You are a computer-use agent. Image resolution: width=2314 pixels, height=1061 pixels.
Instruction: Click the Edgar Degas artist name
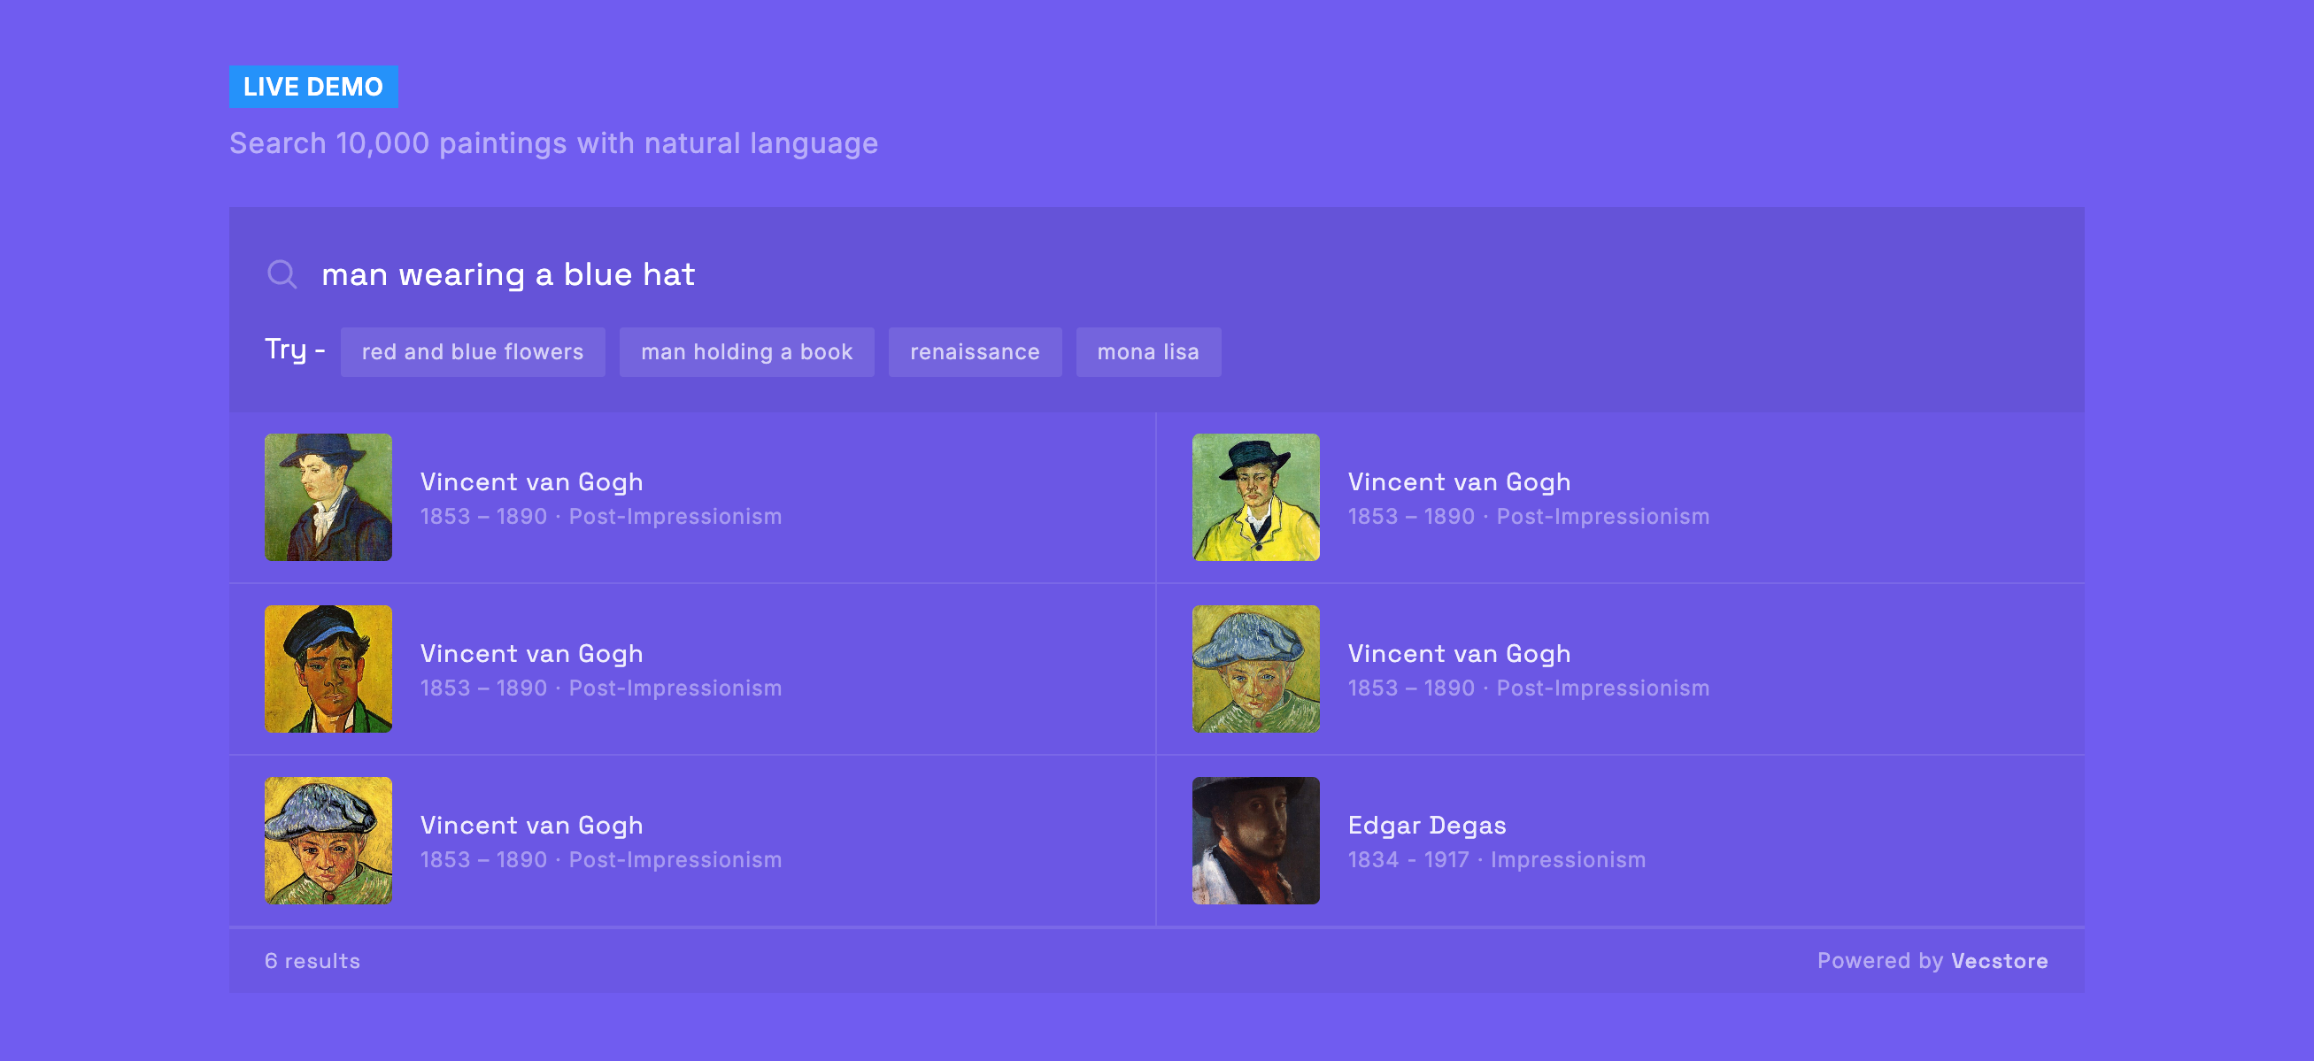(x=1426, y=825)
